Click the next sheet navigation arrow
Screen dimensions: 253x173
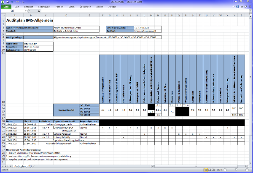[x=8, y=166]
